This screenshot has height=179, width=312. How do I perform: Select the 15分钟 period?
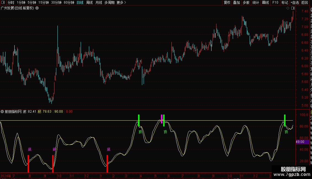click(44, 2)
